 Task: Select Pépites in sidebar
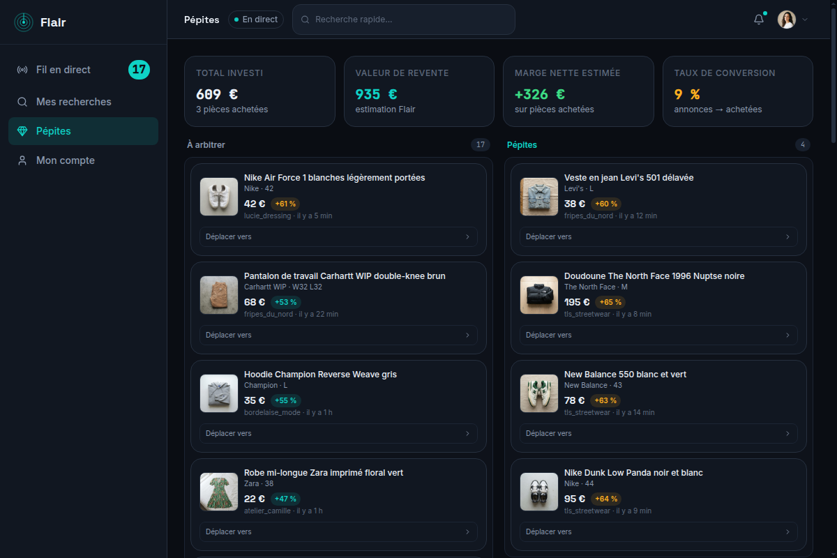pyautogui.click(x=84, y=131)
